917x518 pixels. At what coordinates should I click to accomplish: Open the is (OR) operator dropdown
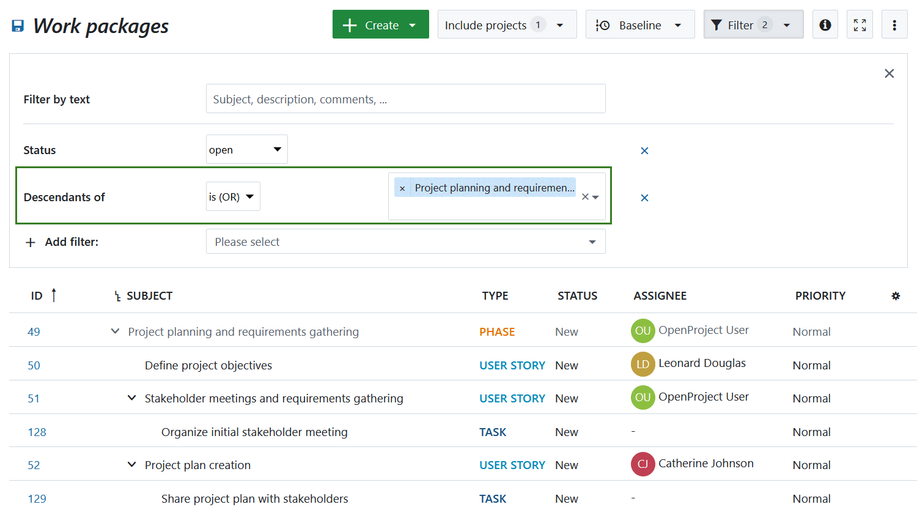(233, 196)
